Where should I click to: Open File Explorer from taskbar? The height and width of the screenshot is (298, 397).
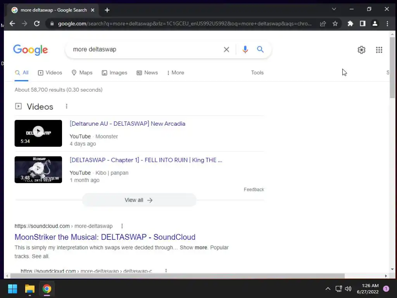tap(29, 289)
